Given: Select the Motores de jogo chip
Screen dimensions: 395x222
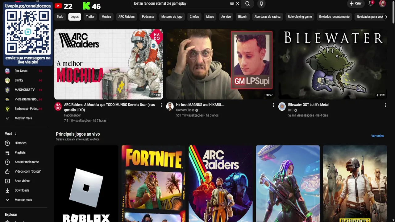Looking at the screenshot, I should (x=172, y=17).
